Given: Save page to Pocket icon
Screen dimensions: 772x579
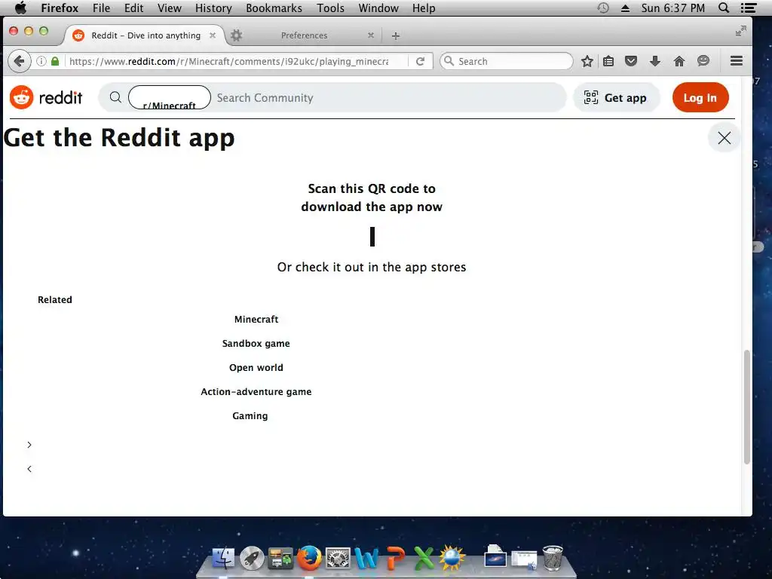Looking at the screenshot, I should 631,61.
